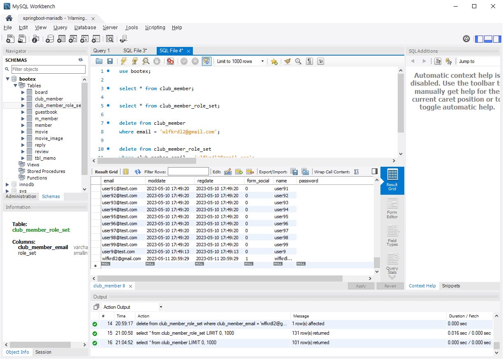Refresh the result grid data
Viewport: 503px width, 359px height.
[137, 172]
